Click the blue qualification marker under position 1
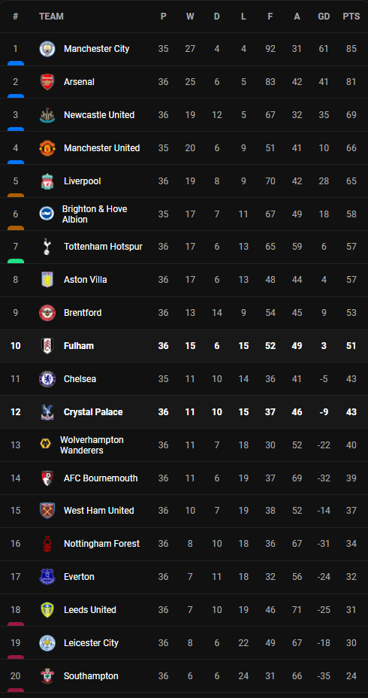 click(x=16, y=64)
